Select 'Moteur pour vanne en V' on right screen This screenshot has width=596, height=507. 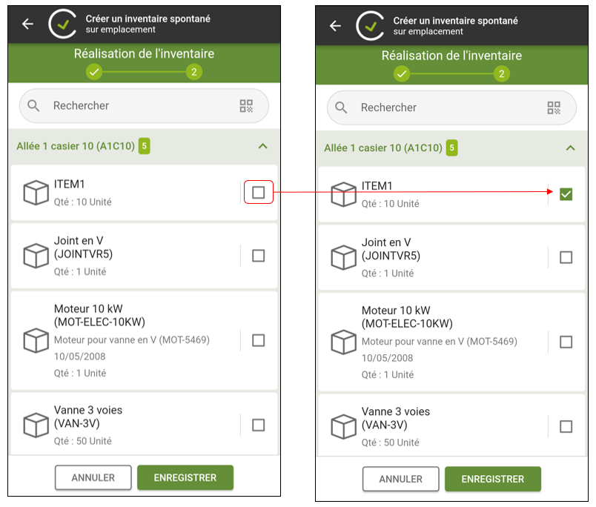412,341
